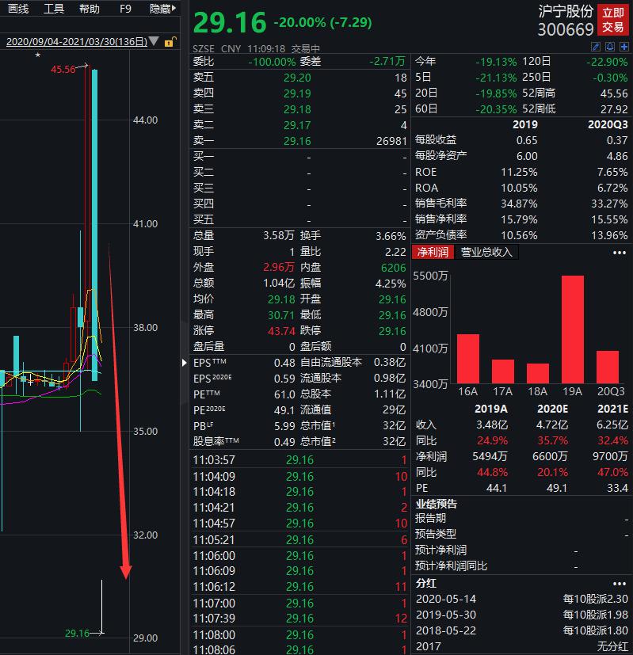Switch to the 营业总收入 tab
633x655 pixels.
click(486, 253)
